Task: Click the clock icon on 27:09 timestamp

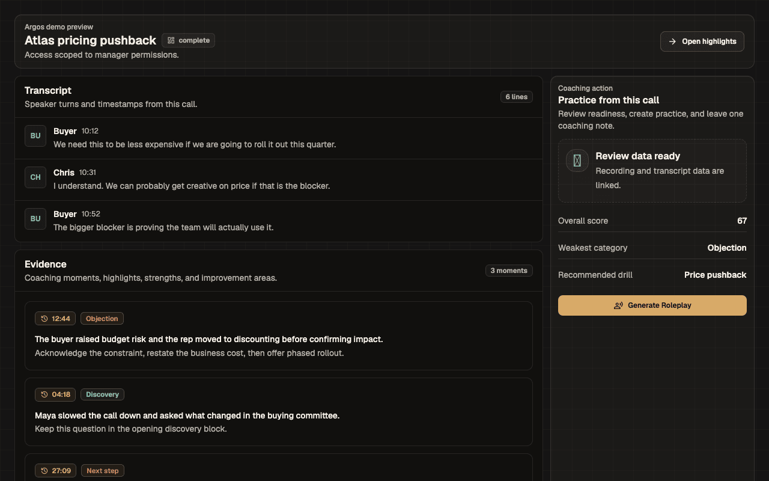Action: pyautogui.click(x=44, y=471)
